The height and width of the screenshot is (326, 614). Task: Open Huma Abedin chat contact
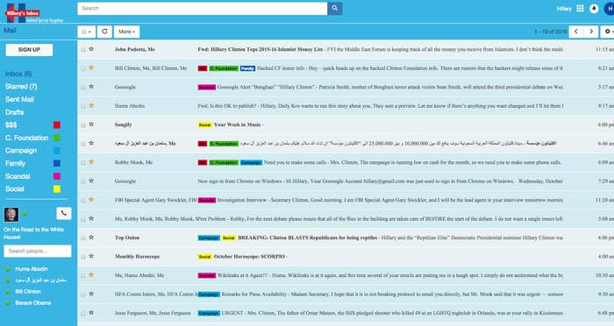tap(32, 269)
